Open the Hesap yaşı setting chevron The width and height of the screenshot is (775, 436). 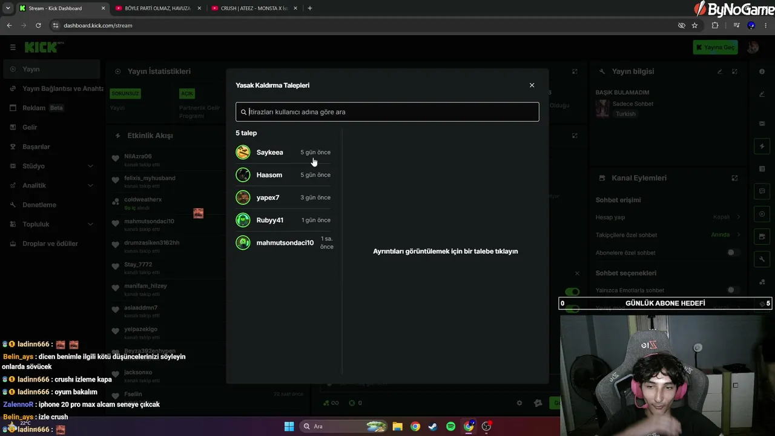coord(739,217)
